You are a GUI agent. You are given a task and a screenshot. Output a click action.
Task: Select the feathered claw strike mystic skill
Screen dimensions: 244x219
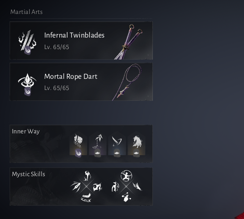[x=137, y=186]
